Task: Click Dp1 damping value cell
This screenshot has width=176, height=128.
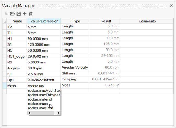Action: (43, 80)
